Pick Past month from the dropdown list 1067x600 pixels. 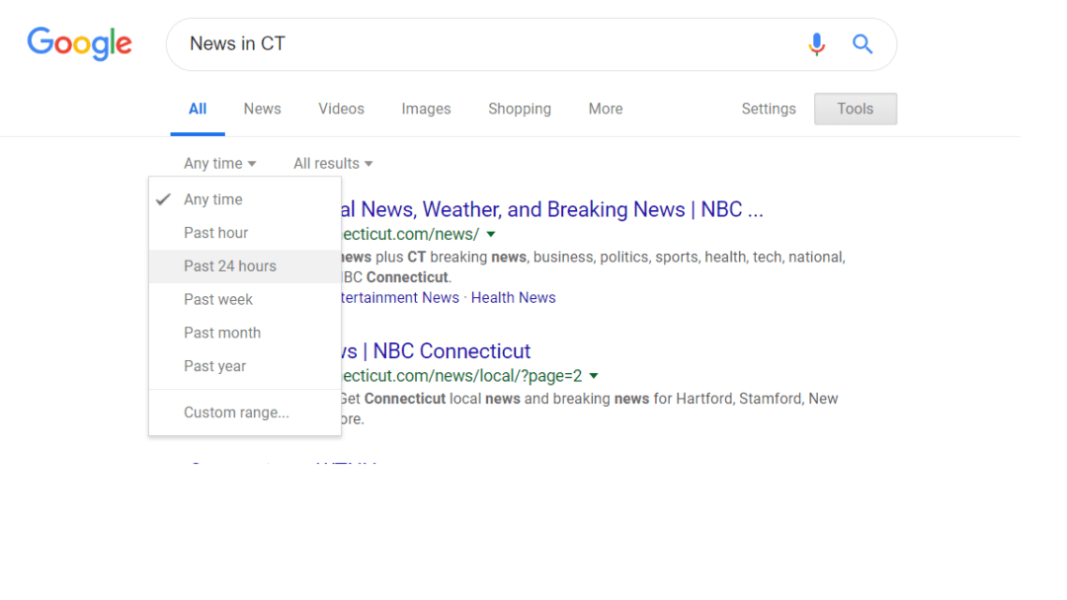point(222,333)
